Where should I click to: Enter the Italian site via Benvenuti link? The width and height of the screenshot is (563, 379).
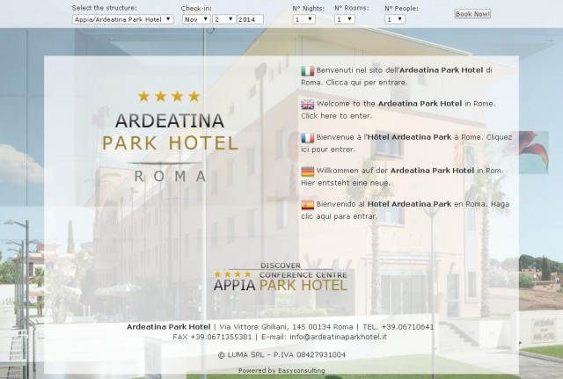pyautogui.click(x=397, y=77)
